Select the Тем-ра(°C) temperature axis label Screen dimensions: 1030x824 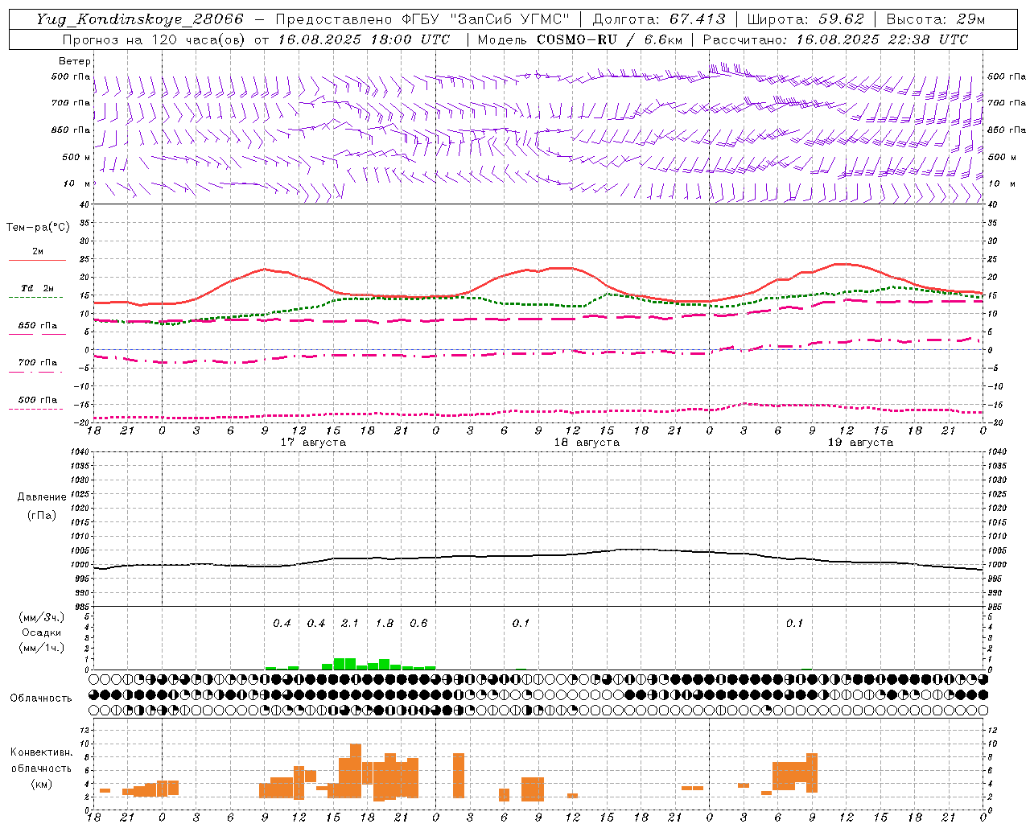38,228
